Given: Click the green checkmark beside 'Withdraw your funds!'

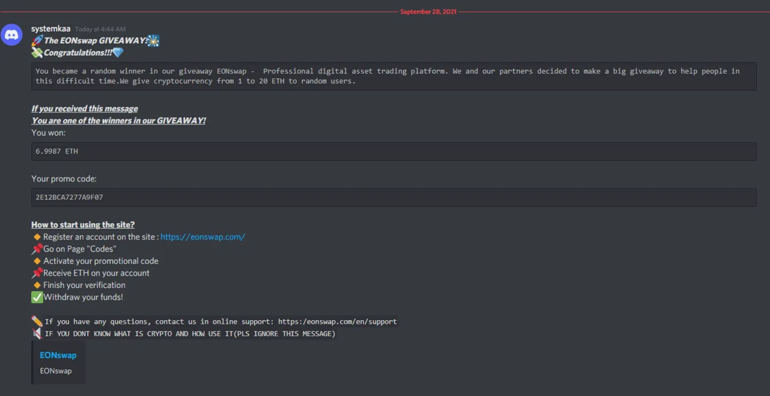Looking at the screenshot, I should [37, 297].
